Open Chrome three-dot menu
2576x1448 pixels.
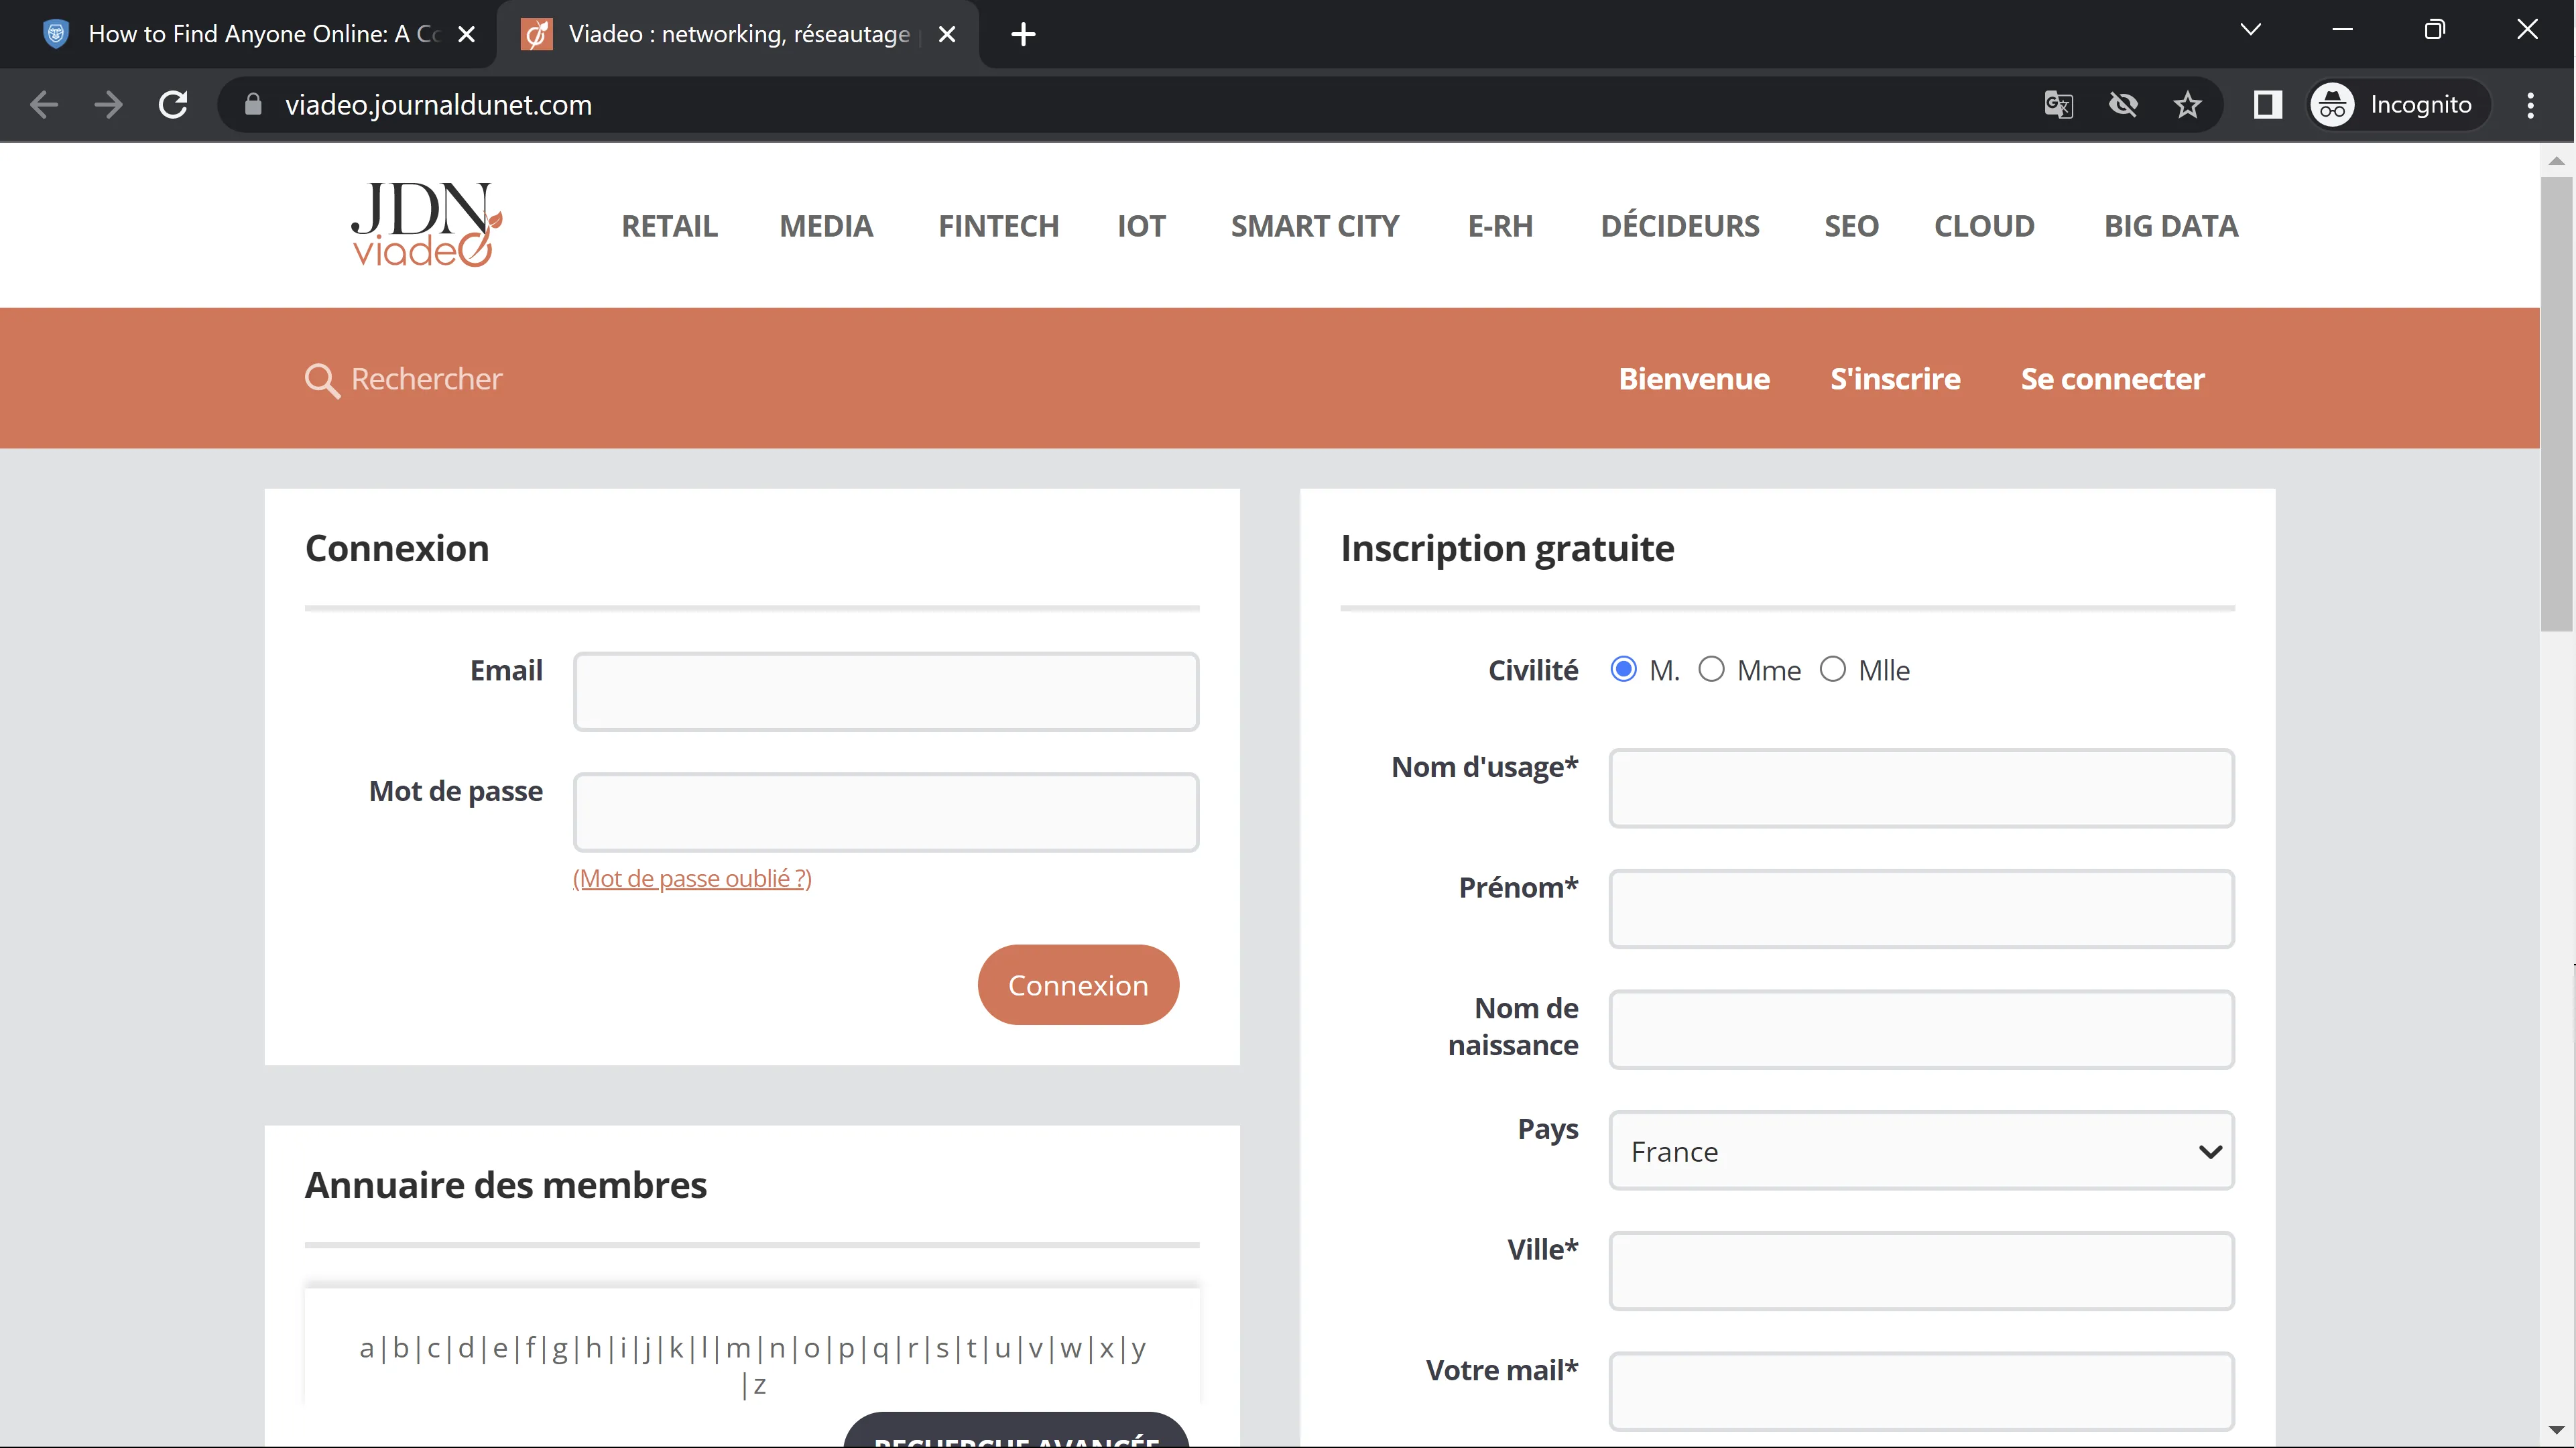point(2530,105)
